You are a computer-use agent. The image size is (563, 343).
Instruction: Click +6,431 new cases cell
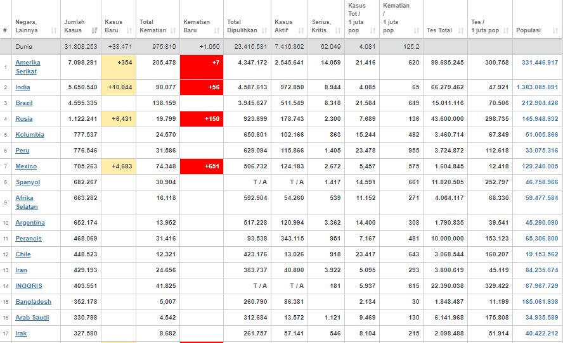pos(119,118)
